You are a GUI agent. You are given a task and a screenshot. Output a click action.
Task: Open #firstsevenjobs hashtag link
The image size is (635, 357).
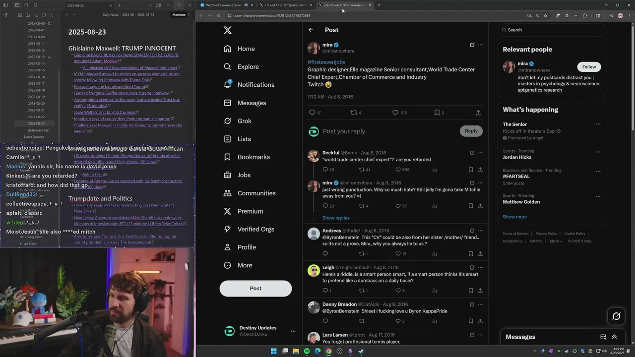[326, 62]
